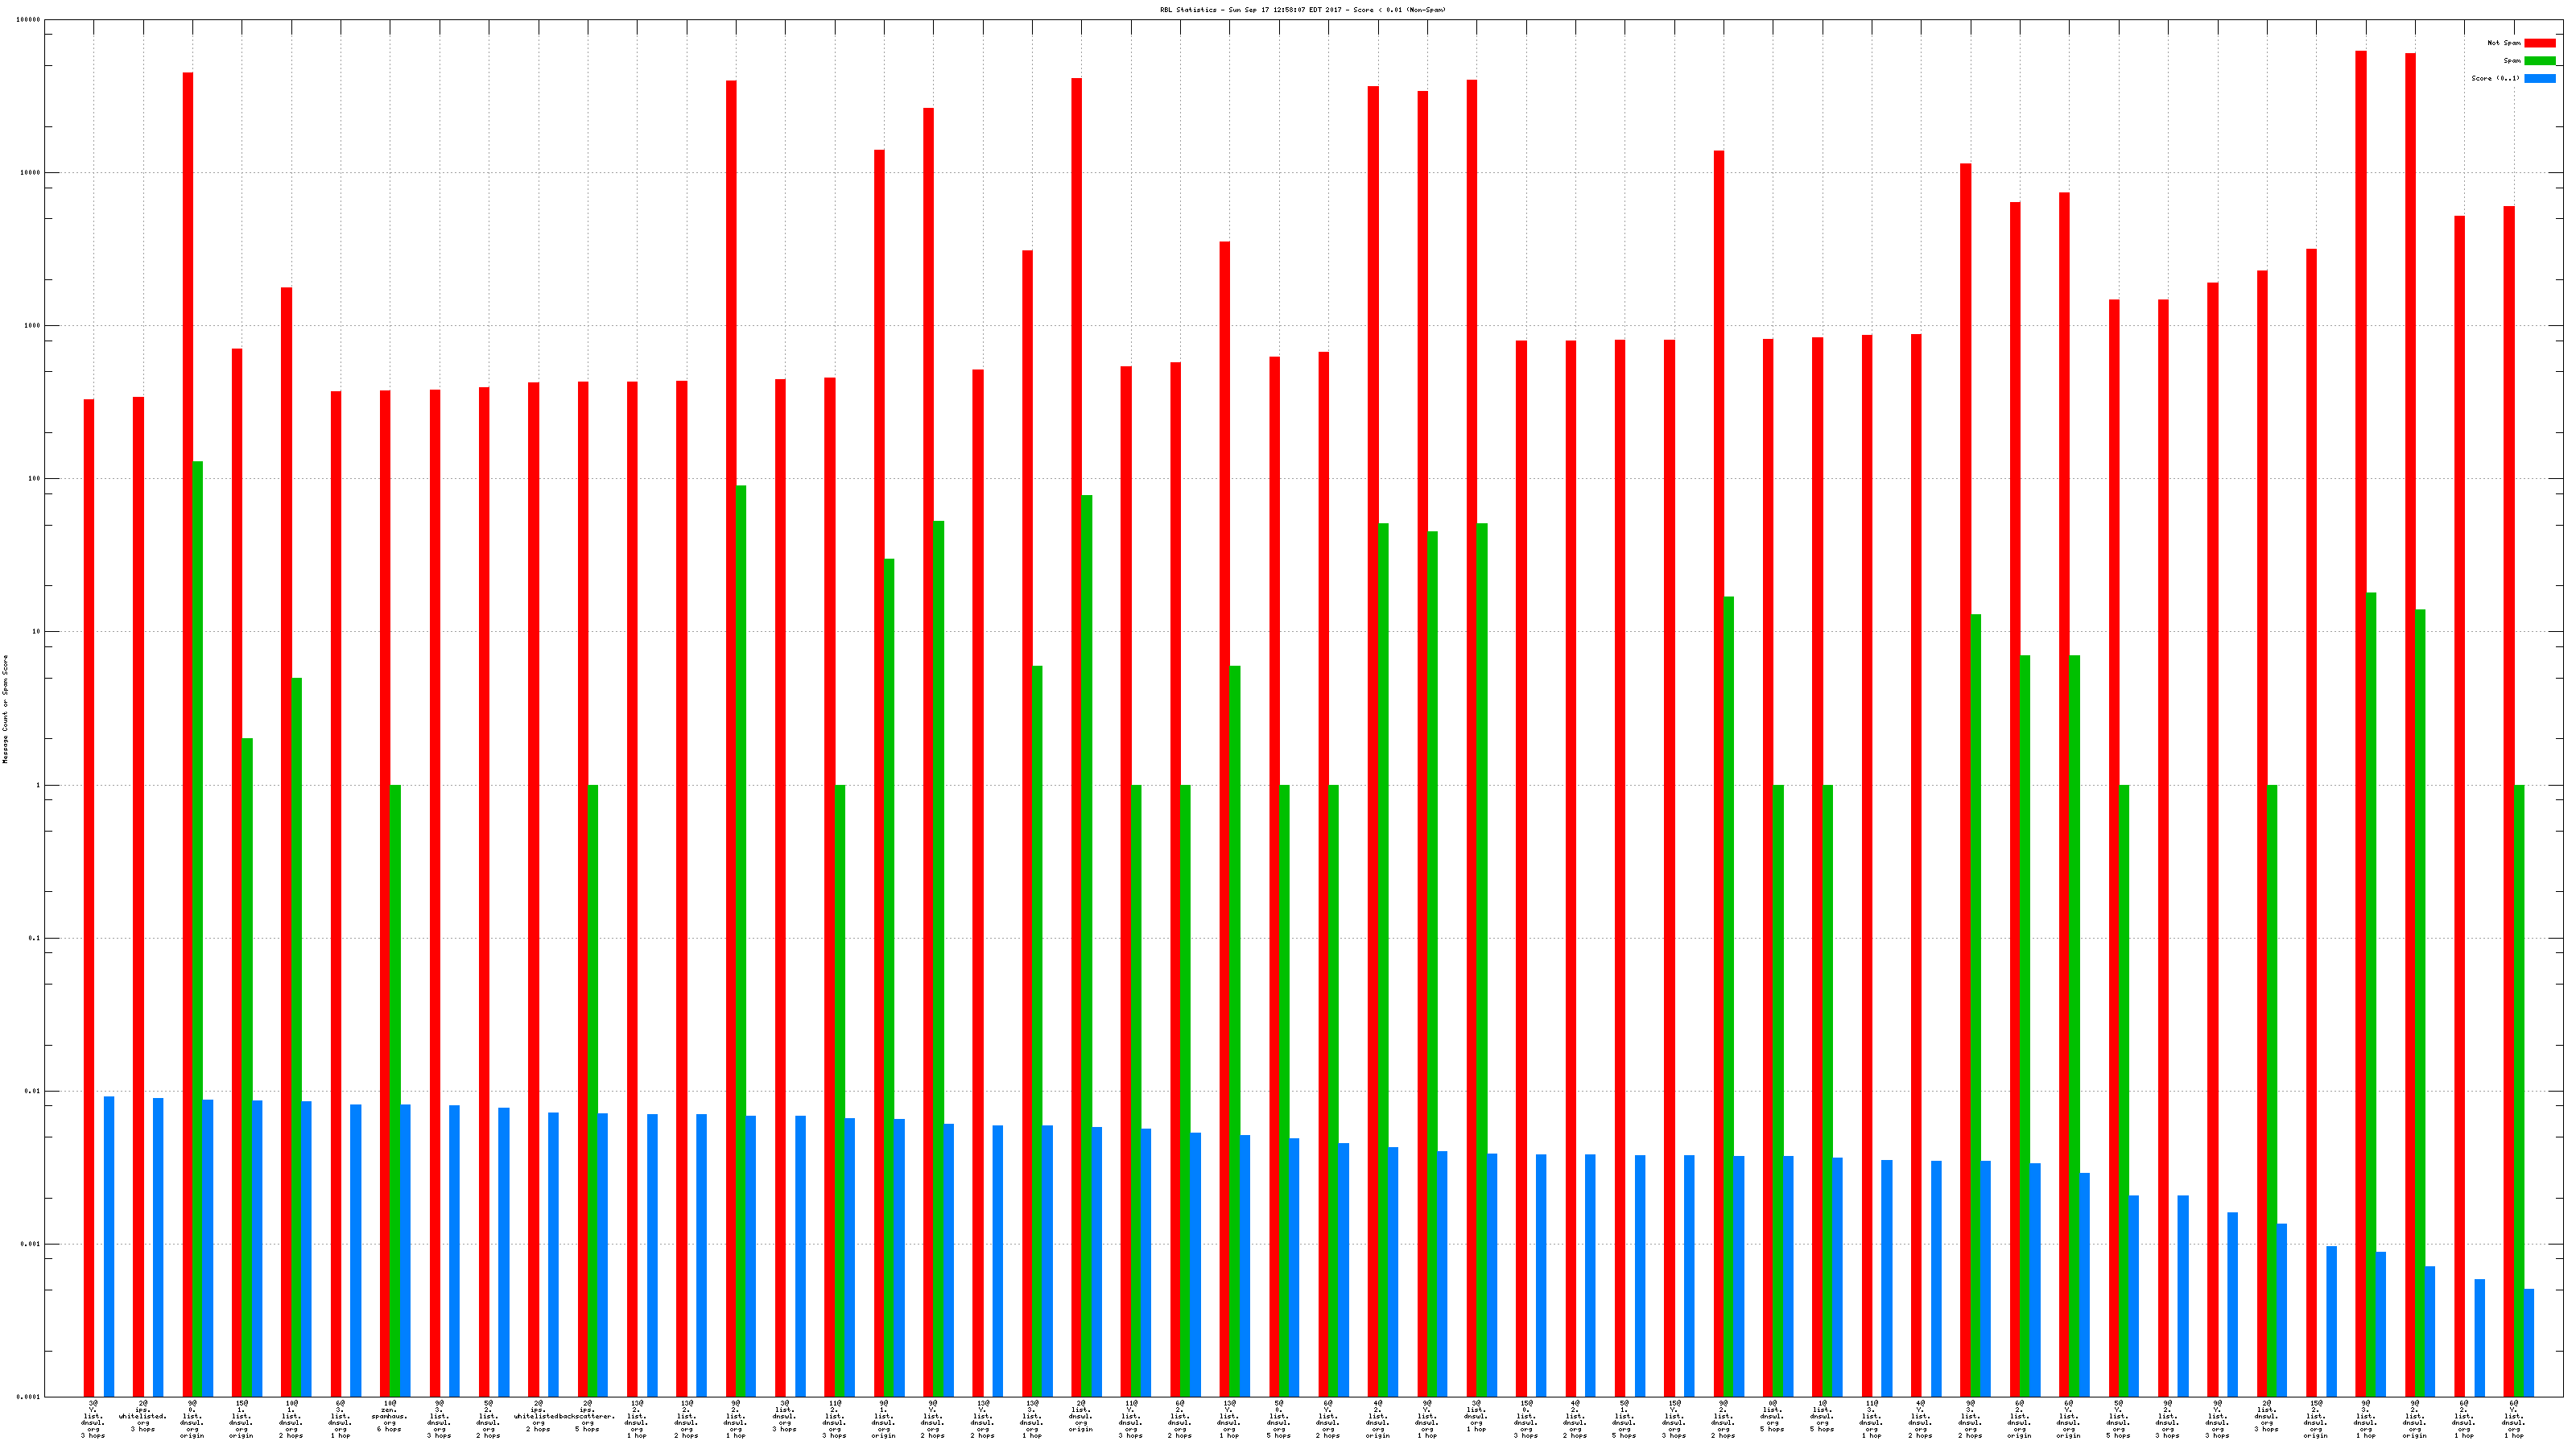Click the rotated 'Message Count or Spam Score' axis title
The height and width of the screenshot is (1449, 2576).
tap(5, 709)
